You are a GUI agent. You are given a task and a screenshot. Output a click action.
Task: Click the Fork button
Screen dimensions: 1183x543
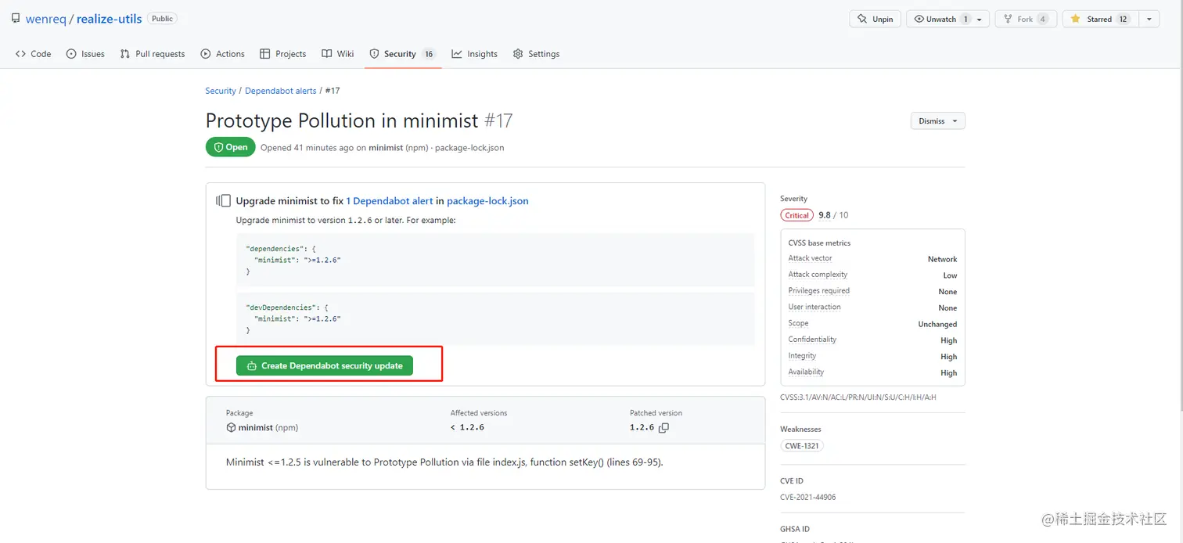[1026, 19]
